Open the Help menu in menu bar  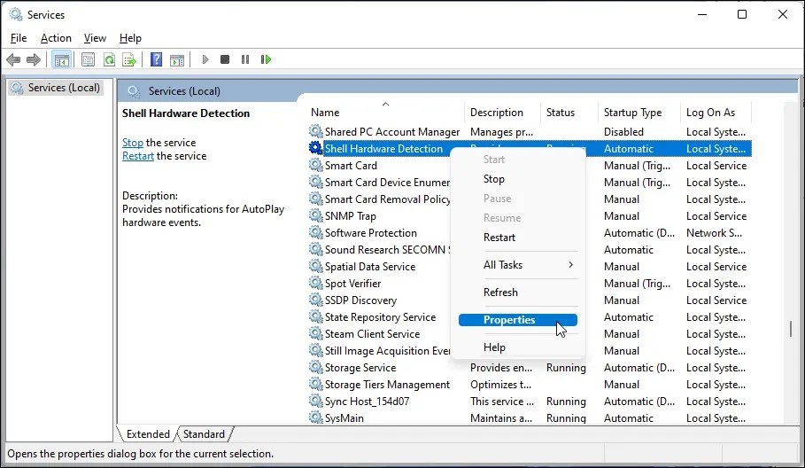(130, 38)
